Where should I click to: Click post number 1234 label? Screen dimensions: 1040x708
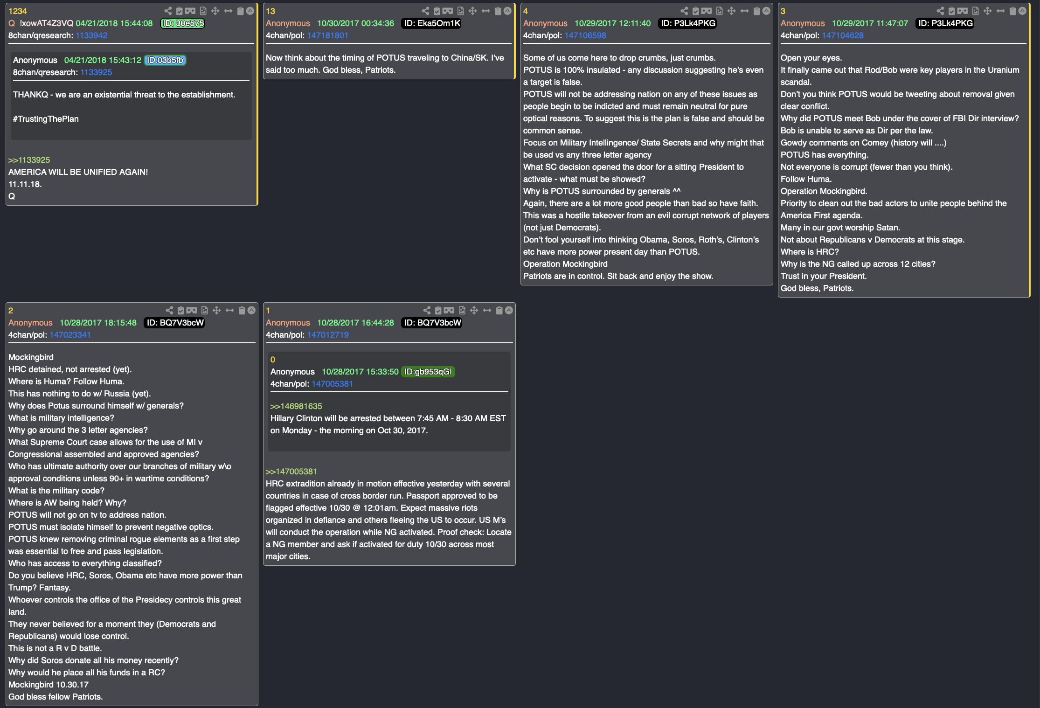pos(18,11)
